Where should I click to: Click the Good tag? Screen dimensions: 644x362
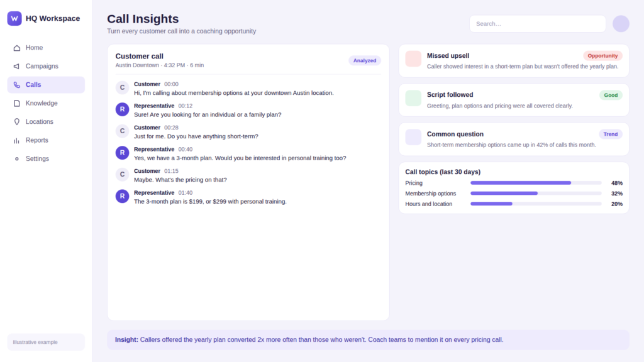(x=611, y=96)
